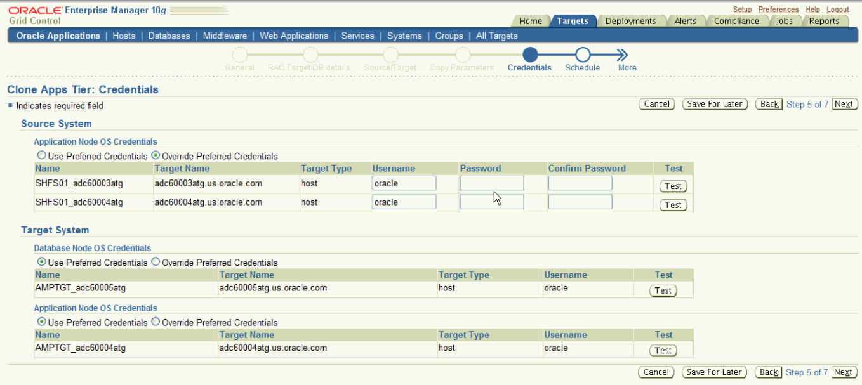Screen dimensions: 862x385
Task: Open the Groups subtab
Action: (449, 36)
